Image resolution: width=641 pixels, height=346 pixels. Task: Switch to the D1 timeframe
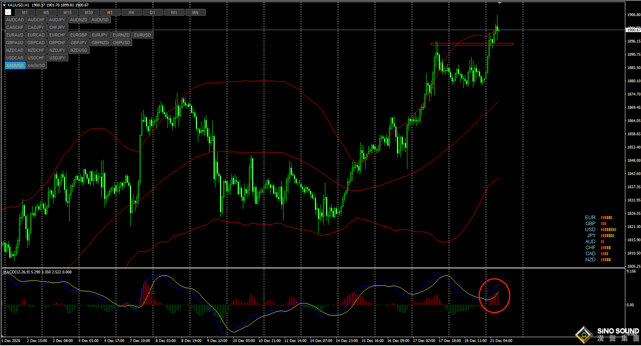pos(152,12)
